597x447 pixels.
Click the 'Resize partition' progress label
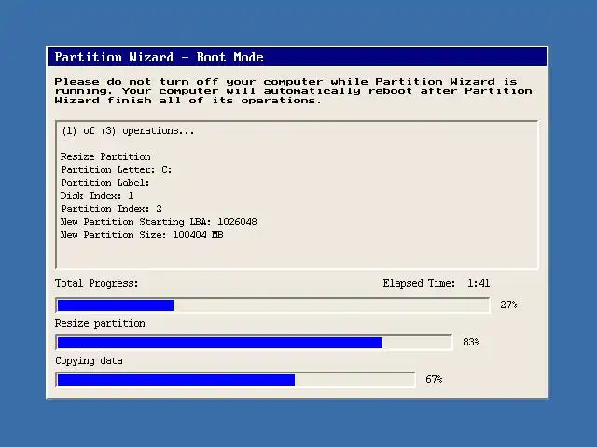[100, 323]
